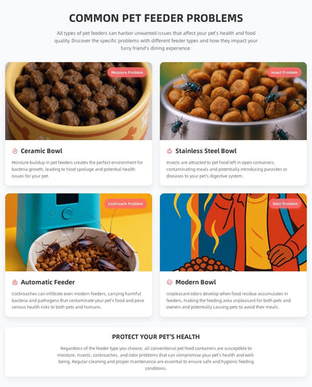
Task: Click the icon beside Stainless Steel Bowl
Action: pyautogui.click(x=170, y=151)
